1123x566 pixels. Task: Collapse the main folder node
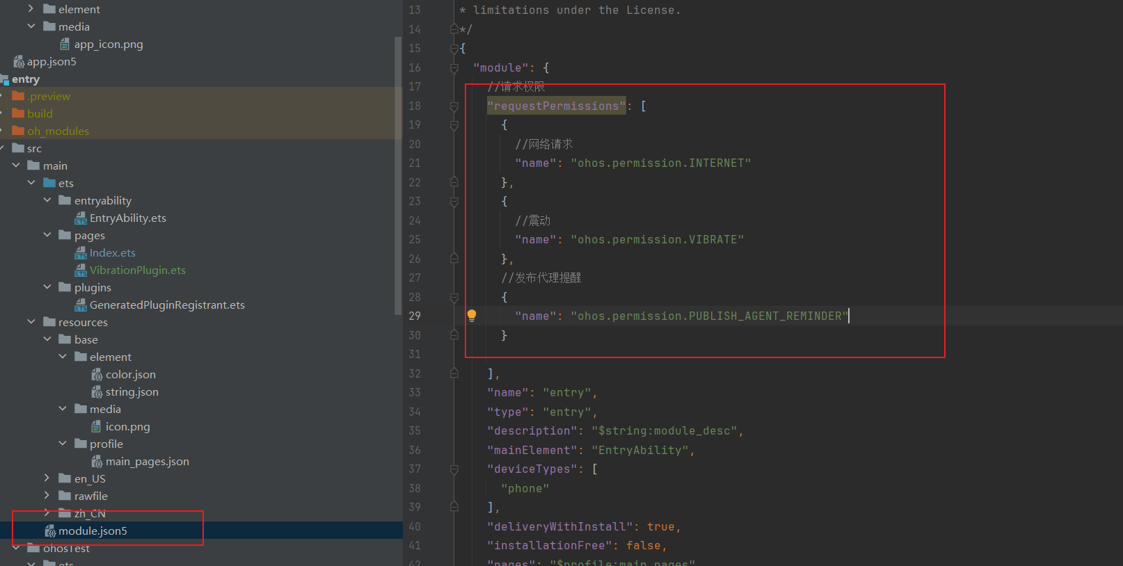[16, 165]
